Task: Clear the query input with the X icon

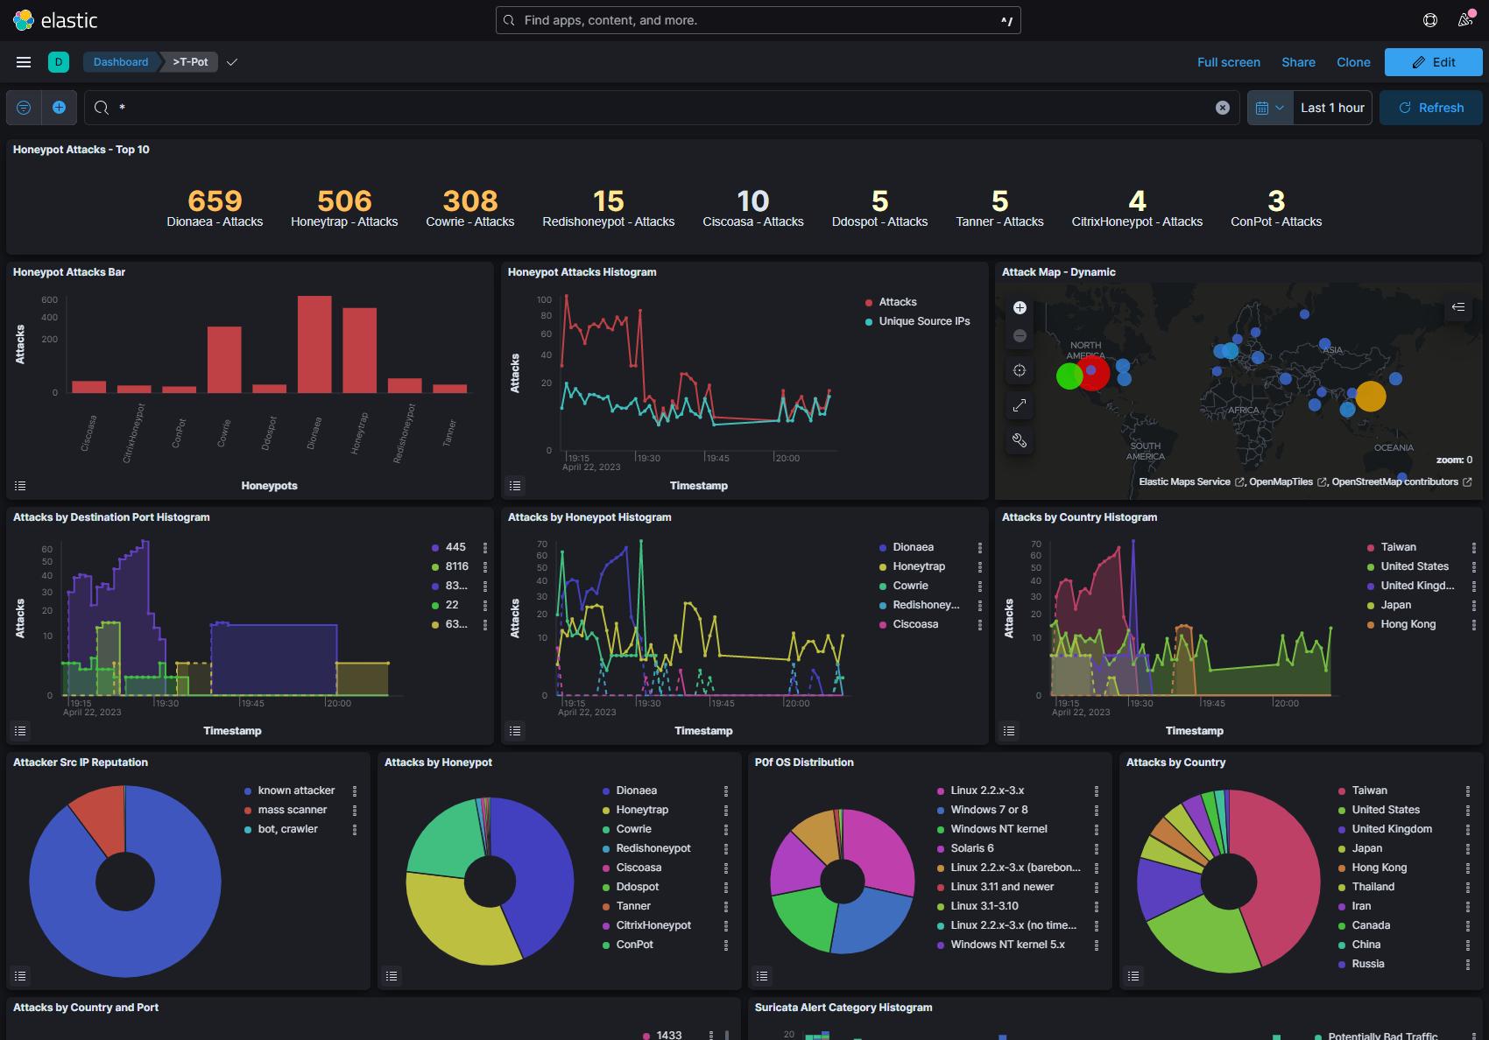Action: 1223,108
